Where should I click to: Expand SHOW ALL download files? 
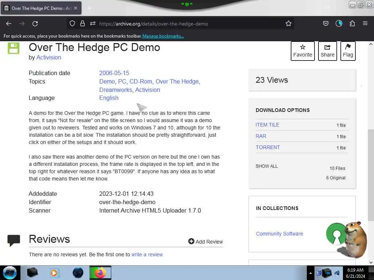(x=267, y=166)
